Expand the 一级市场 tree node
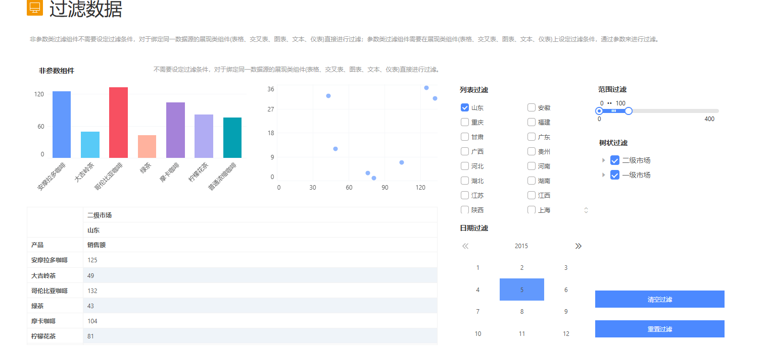 (x=603, y=175)
